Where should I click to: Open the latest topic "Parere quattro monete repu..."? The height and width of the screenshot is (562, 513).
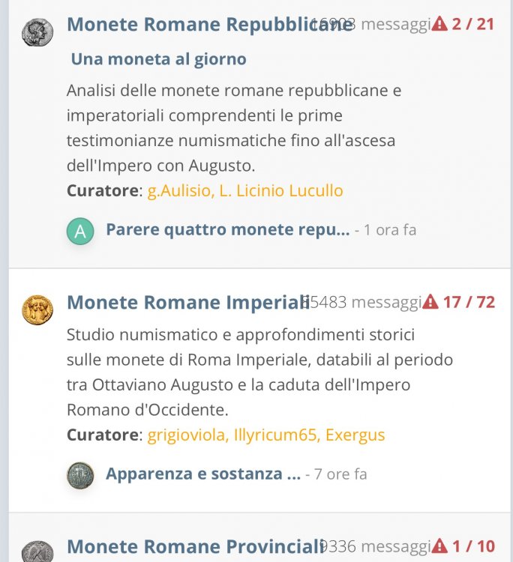pyautogui.click(x=228, y=230)
